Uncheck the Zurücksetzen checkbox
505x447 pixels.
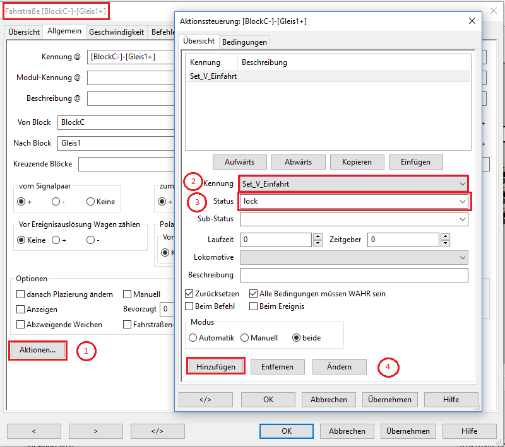(189, 294)
